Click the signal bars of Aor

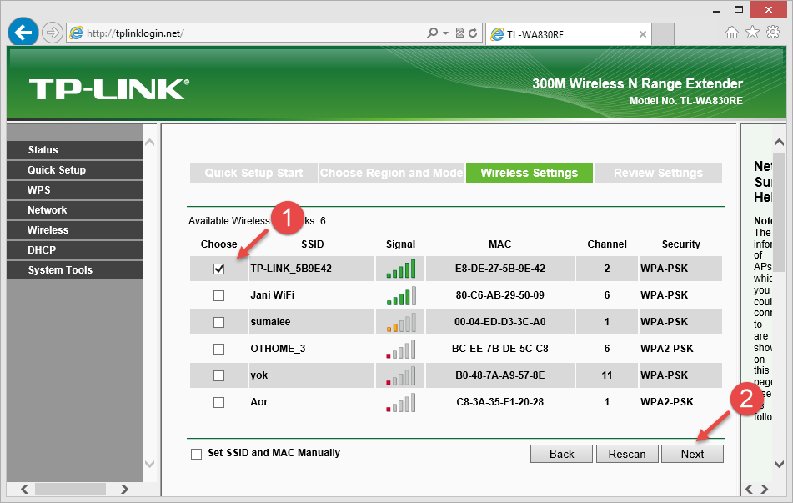[x=400, y=403]
